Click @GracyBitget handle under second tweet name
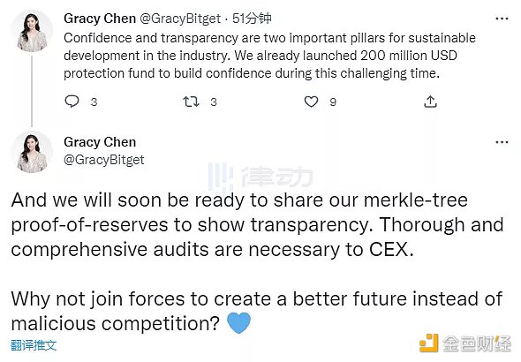Screen dimensions: 521x362 (104, 160)
